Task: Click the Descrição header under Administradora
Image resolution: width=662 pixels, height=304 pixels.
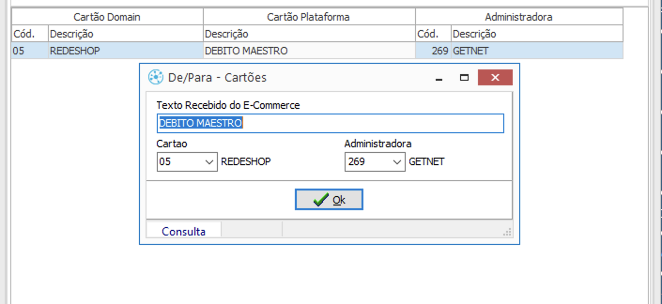Action: tap(537, 34)
